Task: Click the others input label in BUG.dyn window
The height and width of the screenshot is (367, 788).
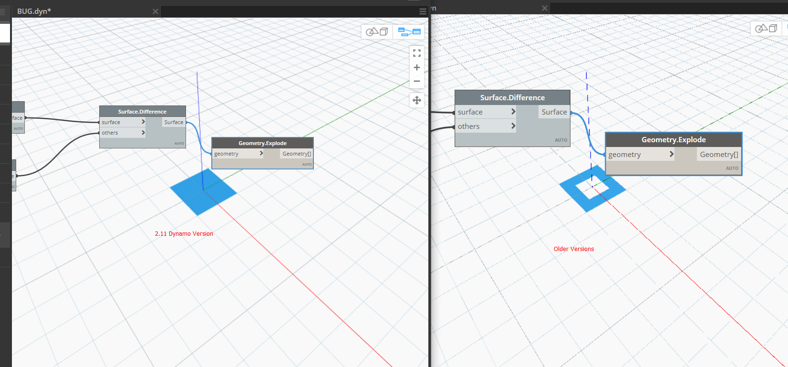Action: tap(110, 133)
